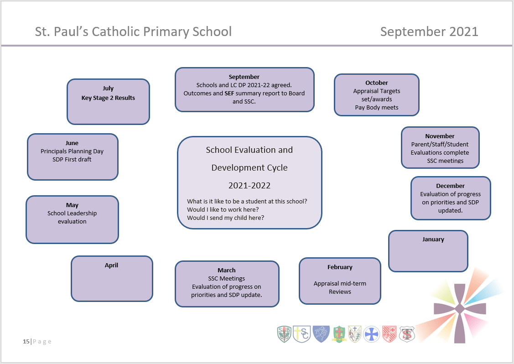Screen dimensions: 514x364
Task: Click the round blue cross emblem
Action: [371, 334]
